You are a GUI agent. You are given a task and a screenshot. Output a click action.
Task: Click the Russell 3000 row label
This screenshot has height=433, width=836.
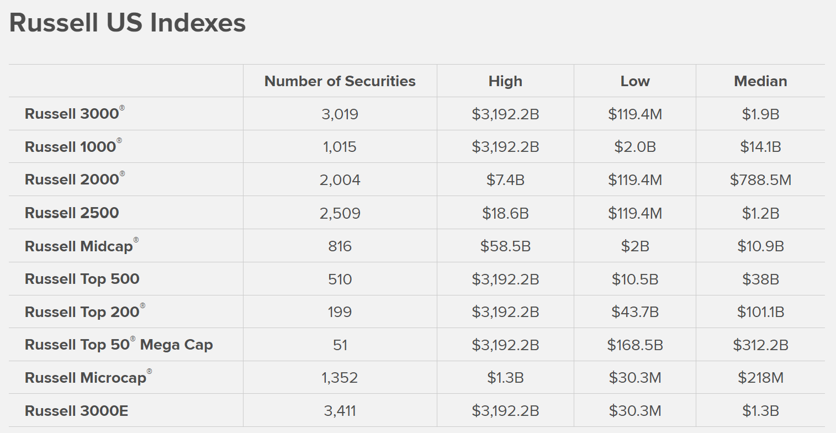click(75, 114)
